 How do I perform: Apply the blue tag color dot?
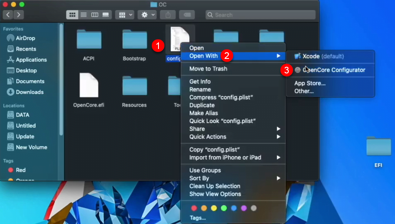tap(234, 208)
